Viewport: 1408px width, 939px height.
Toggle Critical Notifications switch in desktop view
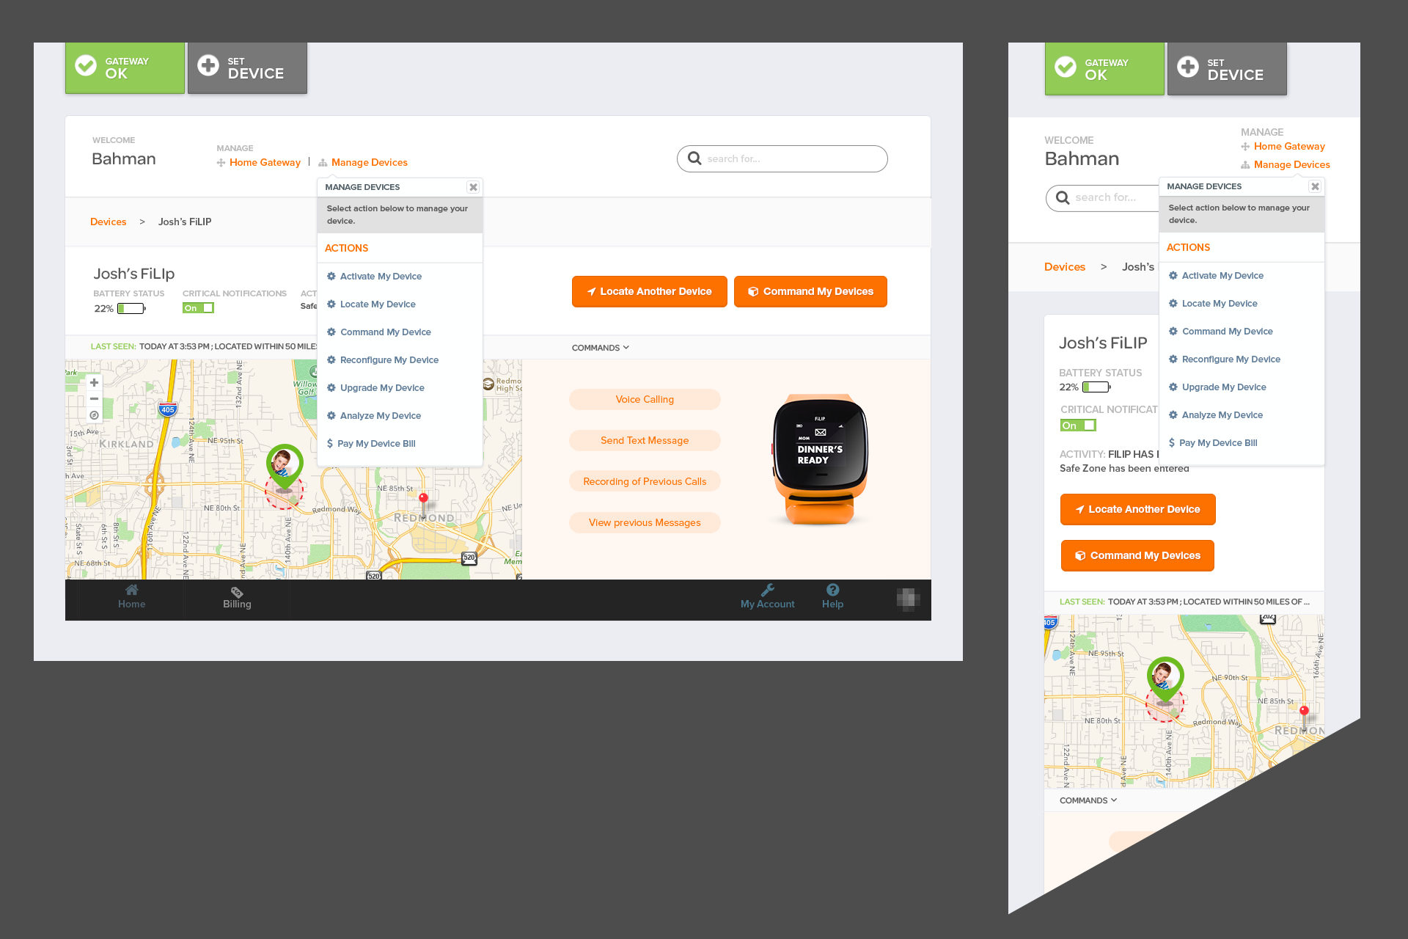coord(198,308)
